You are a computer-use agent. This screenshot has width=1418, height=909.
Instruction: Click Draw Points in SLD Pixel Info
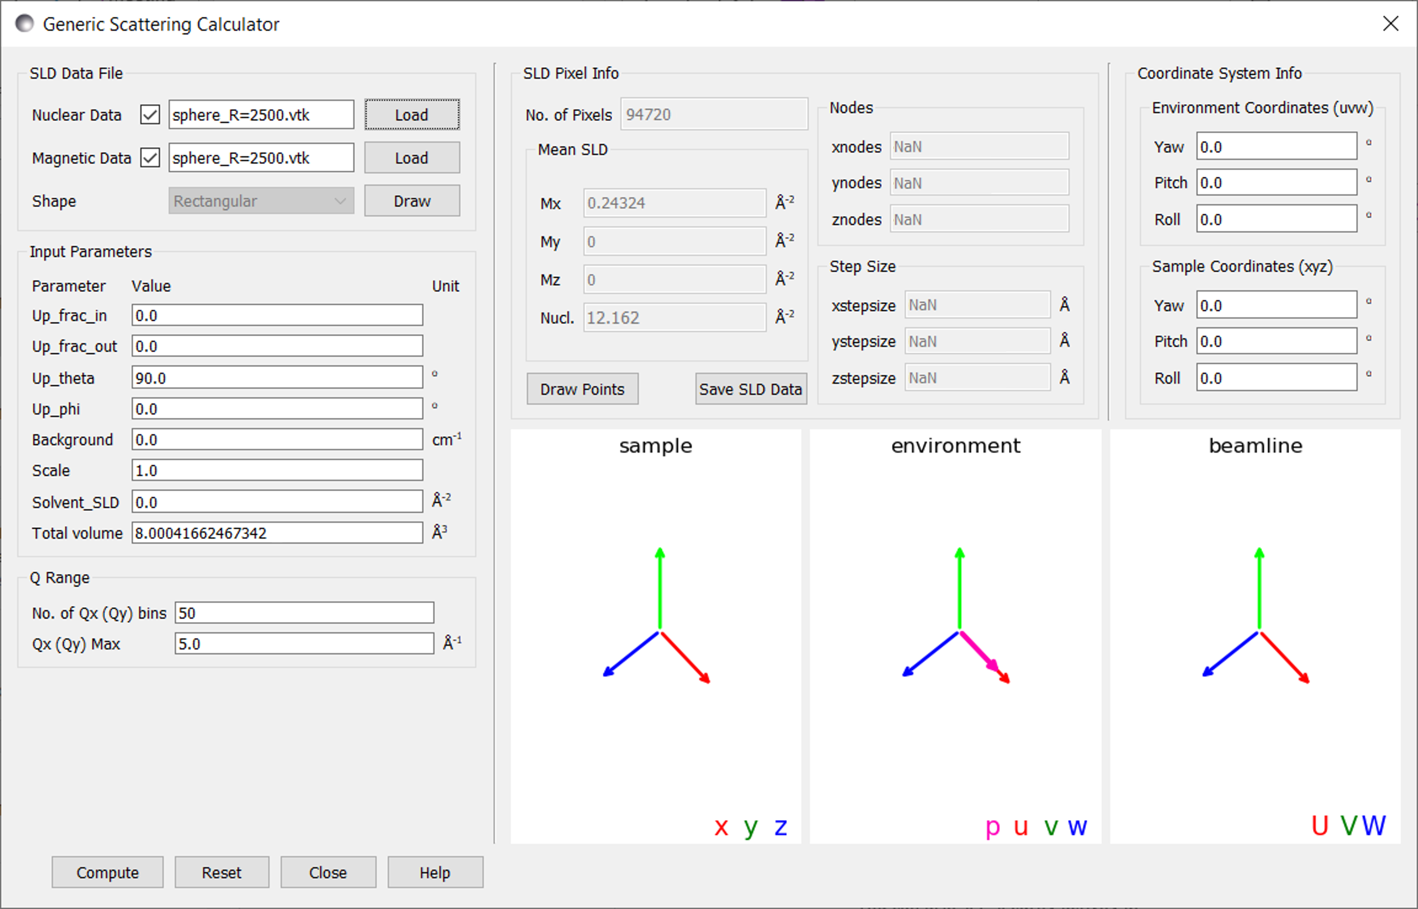click(x=583, y=388)
